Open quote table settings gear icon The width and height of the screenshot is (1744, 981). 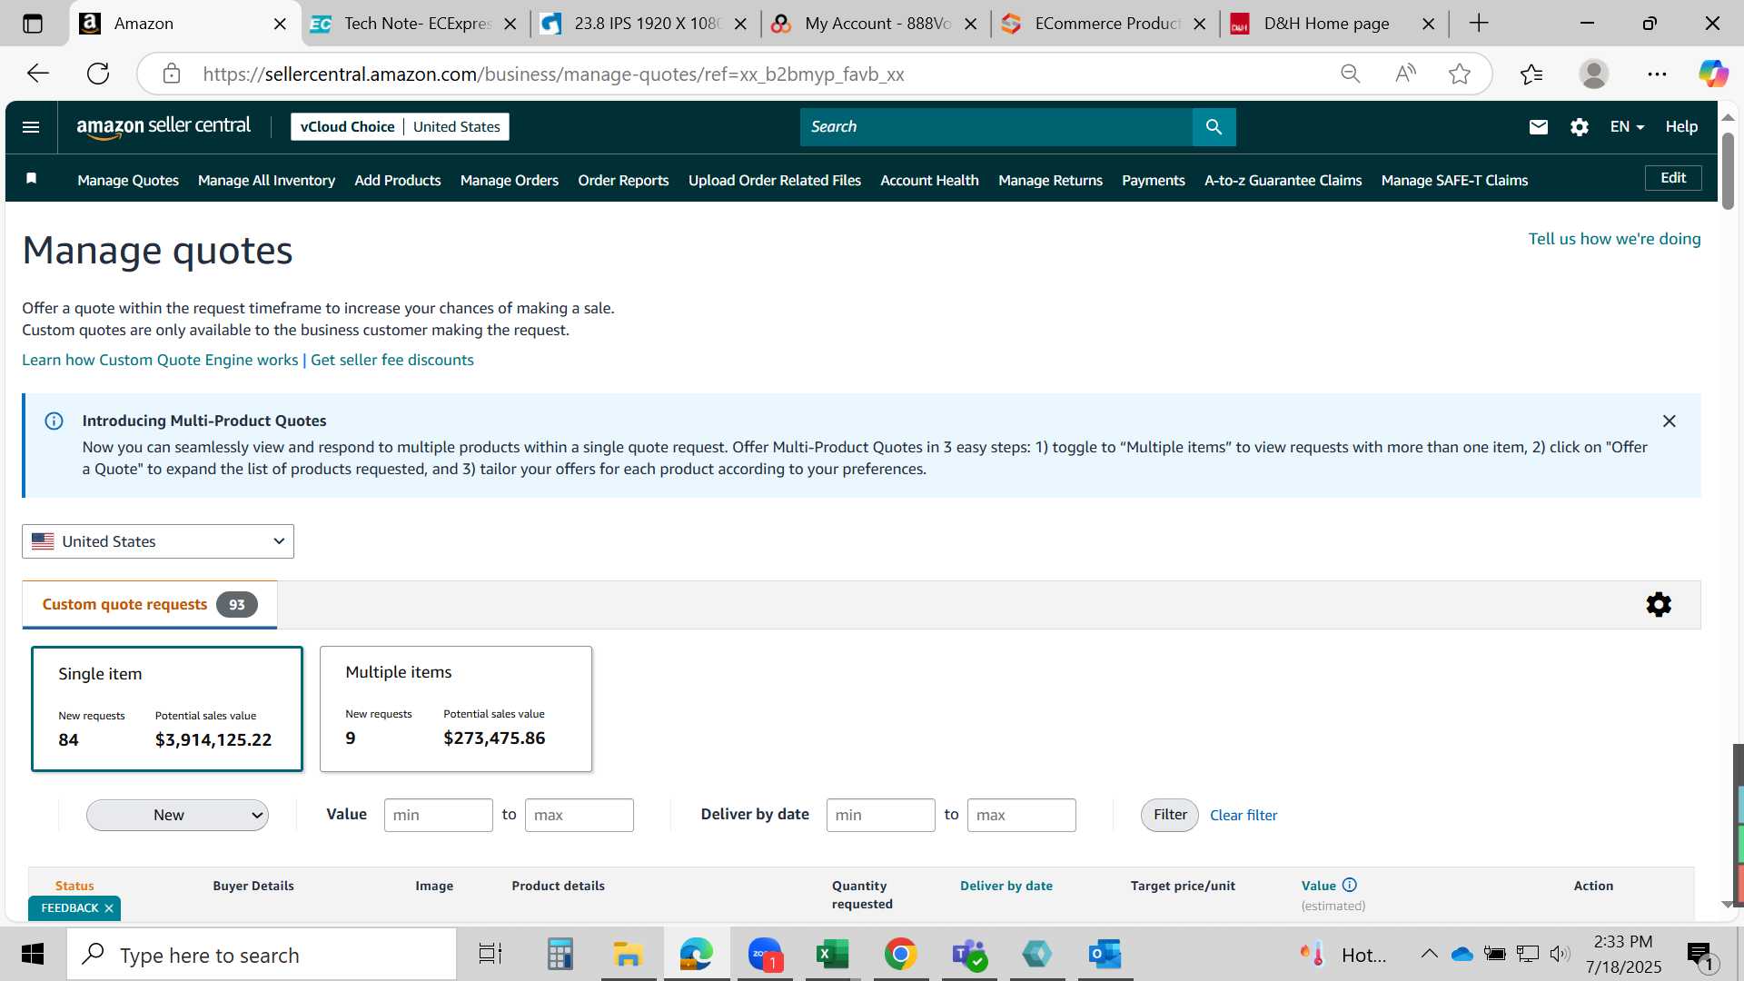coord(1659,605)
